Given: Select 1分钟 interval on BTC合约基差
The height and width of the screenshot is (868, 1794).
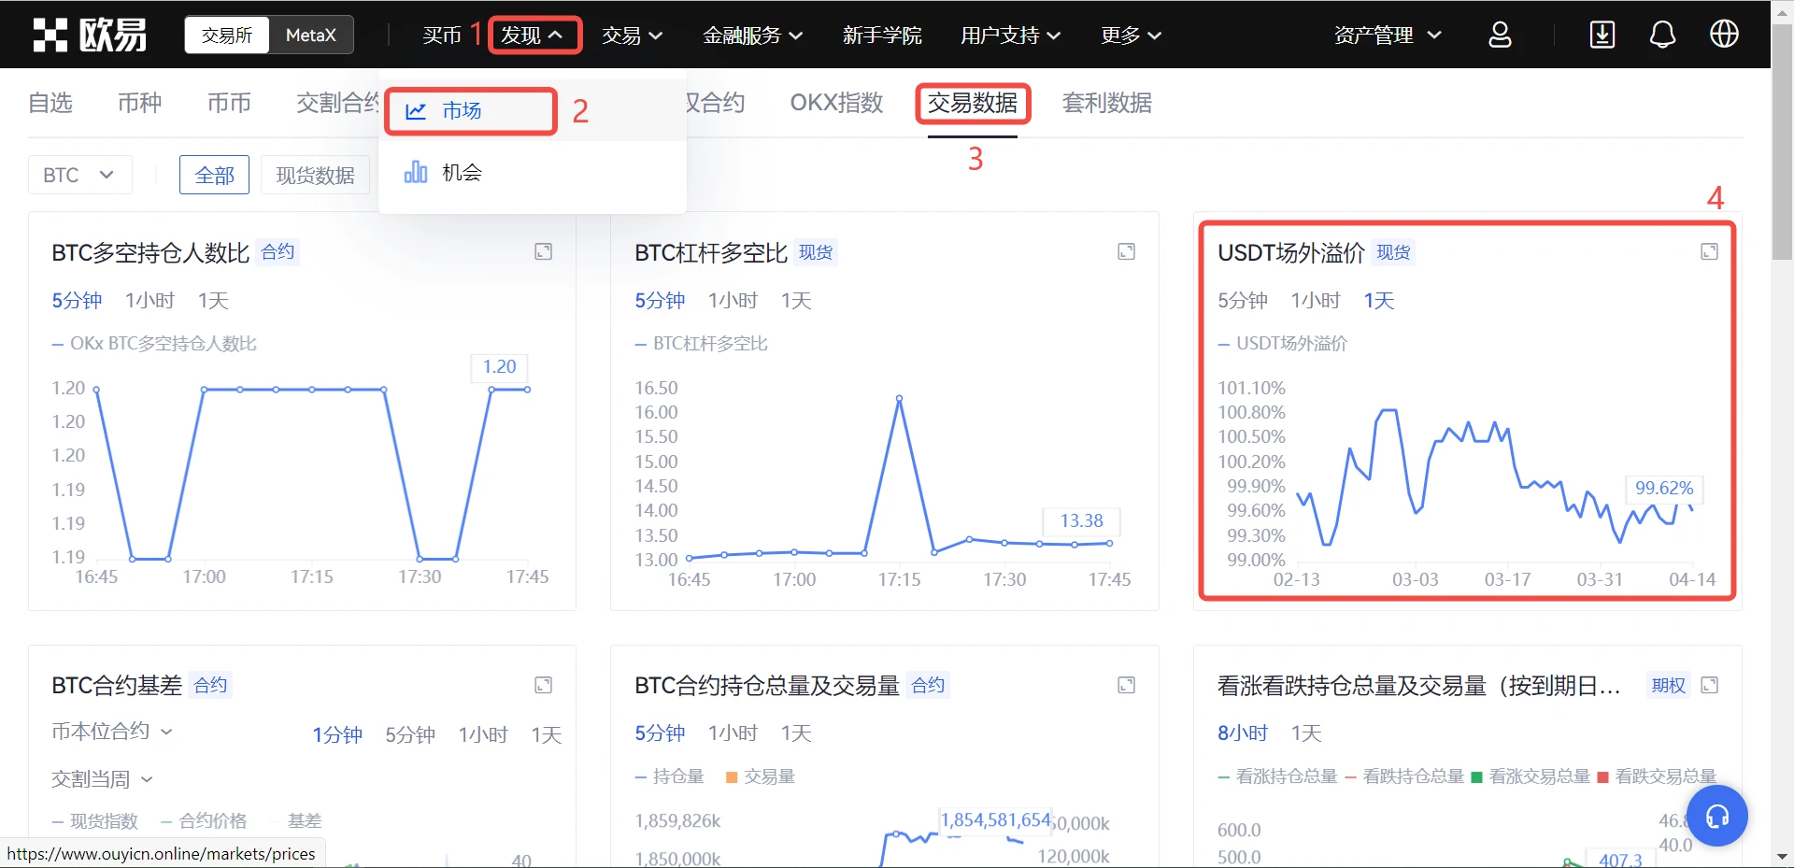Looking at the screenshot, I should 337,734.
